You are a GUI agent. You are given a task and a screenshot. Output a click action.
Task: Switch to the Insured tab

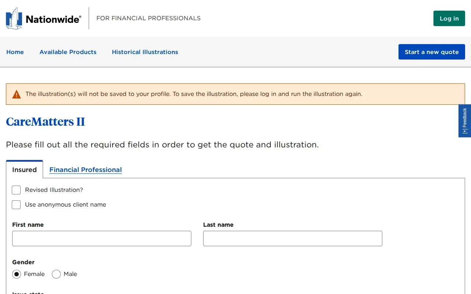point(25,170)
